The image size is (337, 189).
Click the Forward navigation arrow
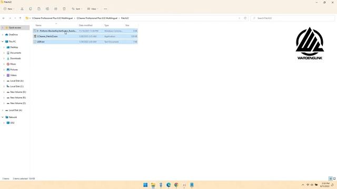(x=10, y=18)
